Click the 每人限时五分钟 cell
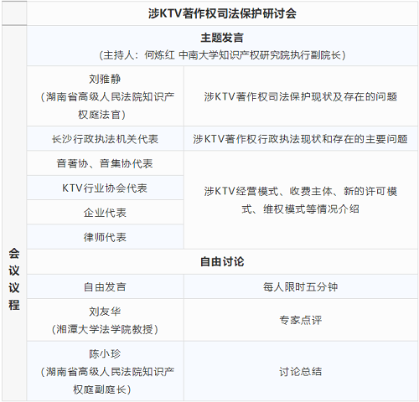The image size is (419, 402). pos(301,286)
